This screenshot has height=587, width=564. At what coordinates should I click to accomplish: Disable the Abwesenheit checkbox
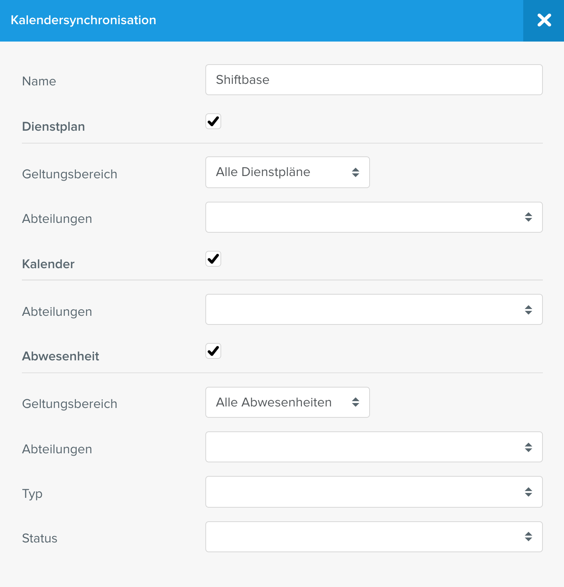pos(213,351)
